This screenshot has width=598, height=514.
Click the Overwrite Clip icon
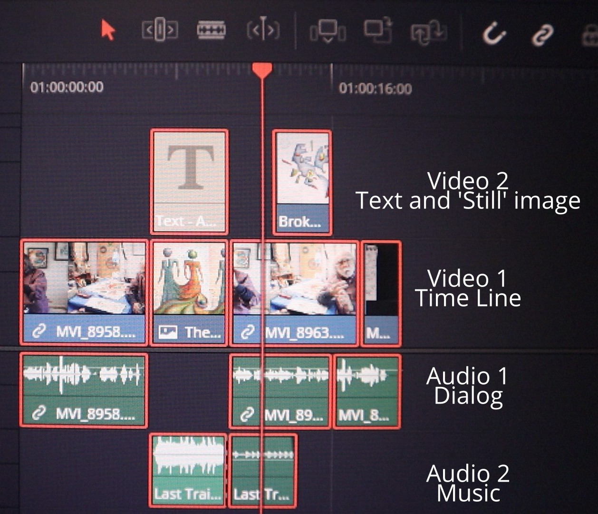click(378, 30)
